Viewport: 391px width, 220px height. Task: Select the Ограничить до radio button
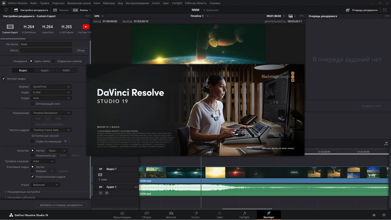point(33,155)
